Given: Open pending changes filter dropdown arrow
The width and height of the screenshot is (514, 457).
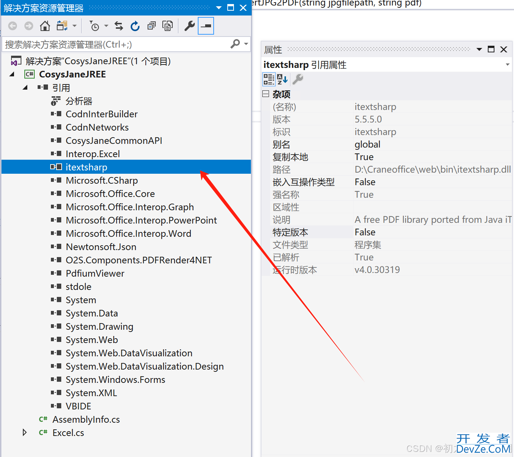Looking at the screenshot, I should [106, 26].
